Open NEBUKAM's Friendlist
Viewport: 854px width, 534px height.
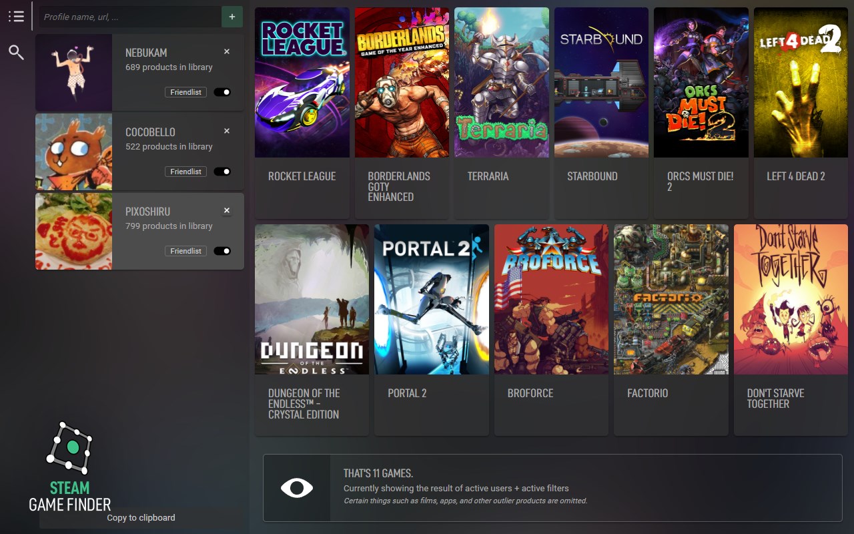pos(185,92)
